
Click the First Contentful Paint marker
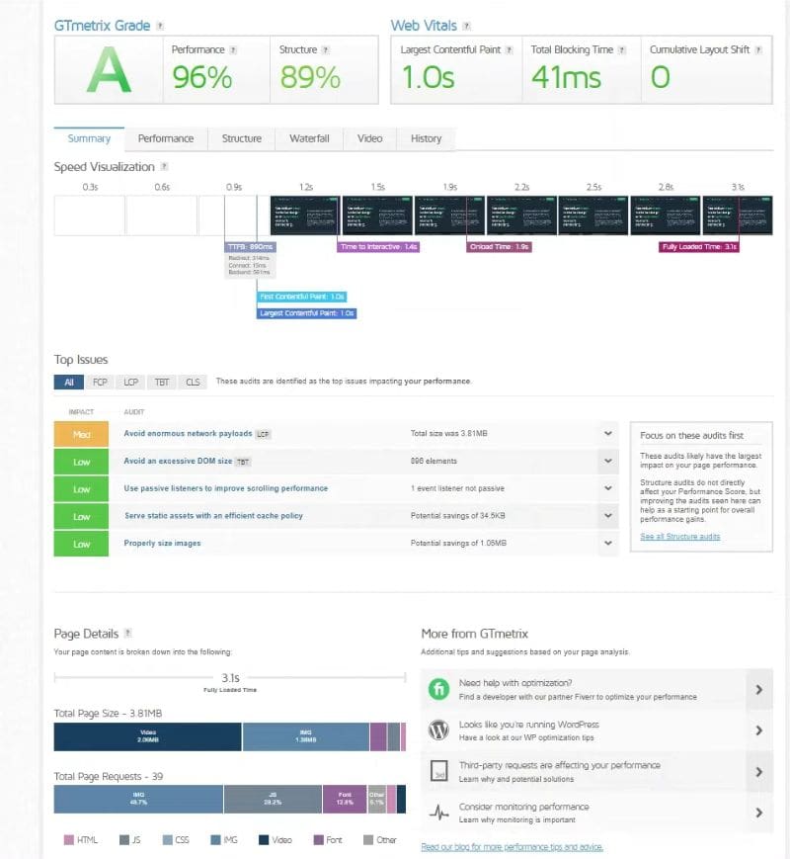tap(301, 297)
